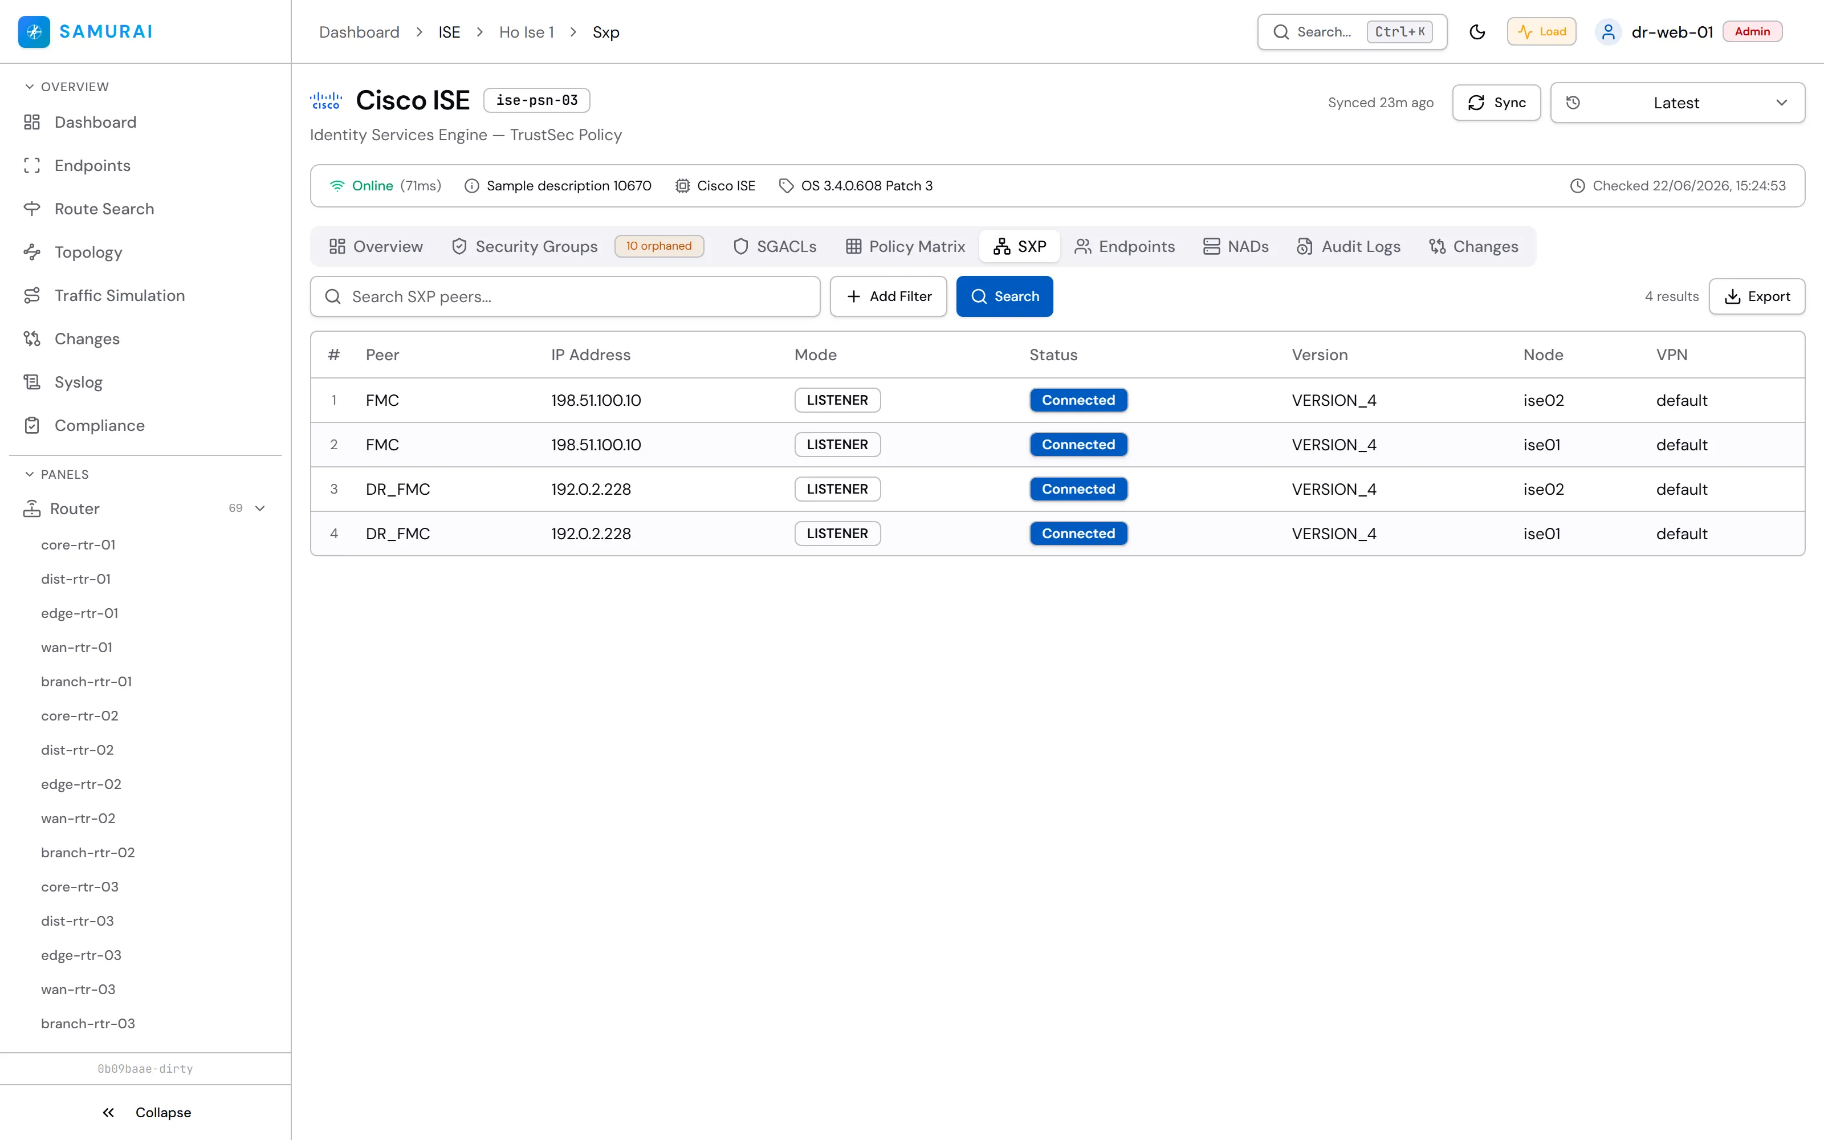Sync the Cisco ISE device
This screenshot has height=1140, width=1824.
[1496, 103]
